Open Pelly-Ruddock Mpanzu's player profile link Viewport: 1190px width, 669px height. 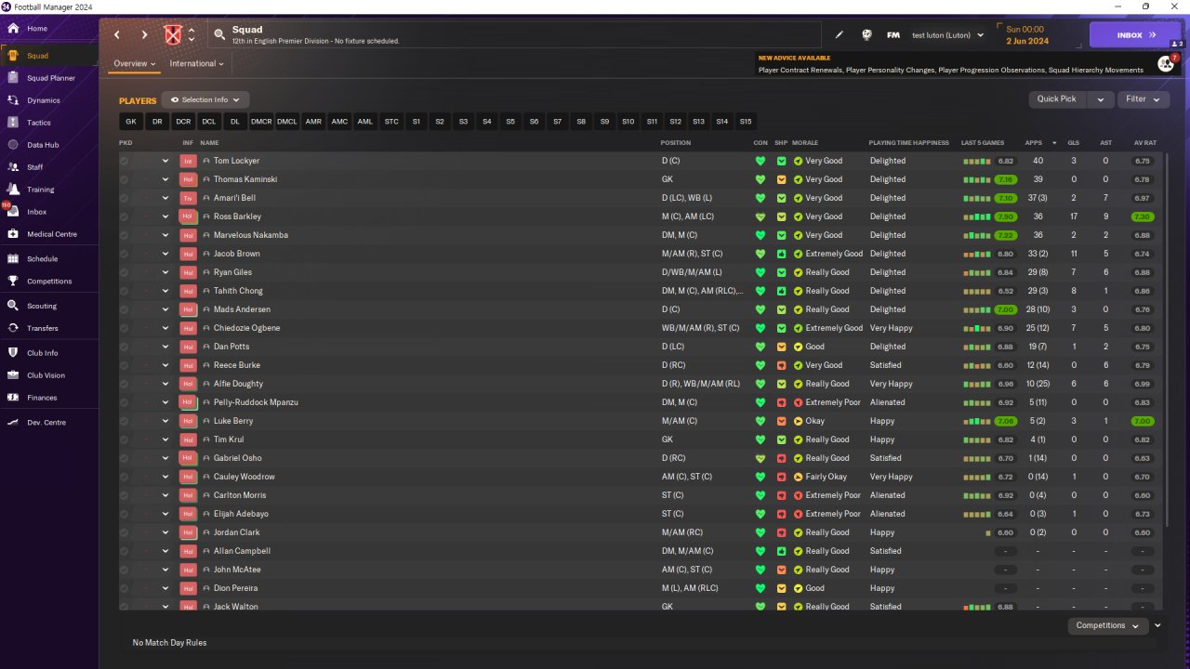click(256, 402)
